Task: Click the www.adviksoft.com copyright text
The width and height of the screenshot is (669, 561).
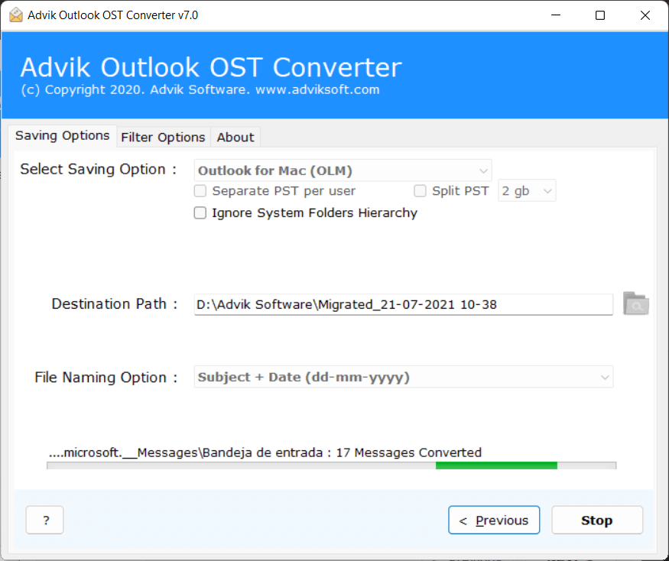Action: 200,89
